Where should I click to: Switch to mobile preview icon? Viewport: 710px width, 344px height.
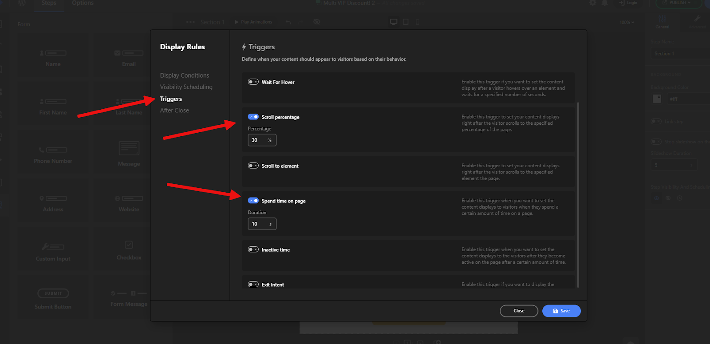tap(418, 22)
